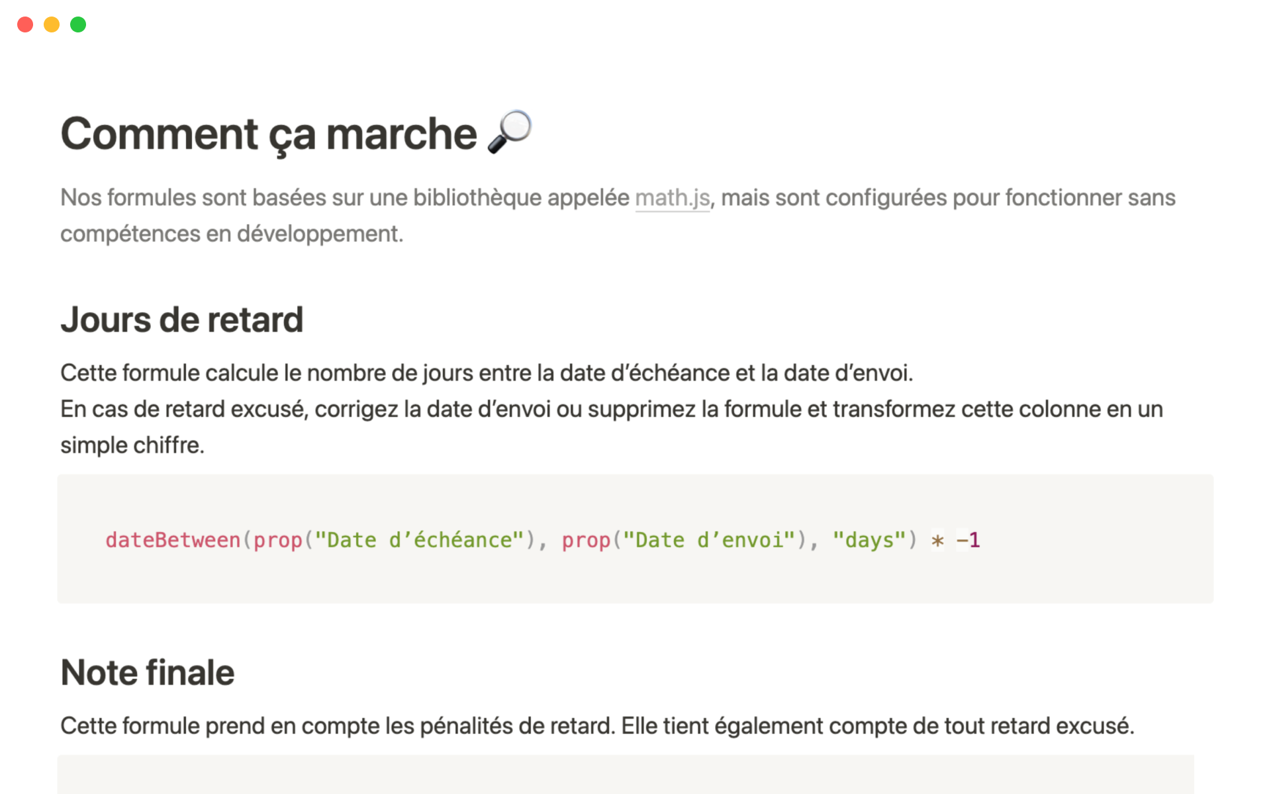Click the magnifying glass emoji in title

[509, 132]
